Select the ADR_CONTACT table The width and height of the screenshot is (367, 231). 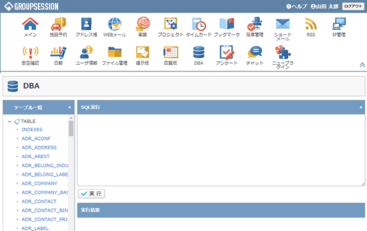39,201
